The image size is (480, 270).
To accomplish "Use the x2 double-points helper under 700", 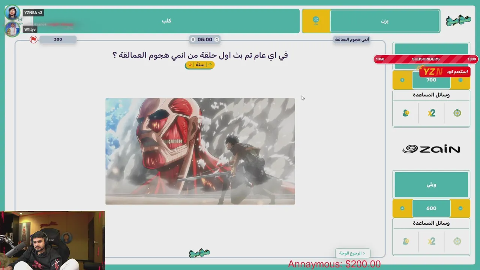I will [431, 113].
